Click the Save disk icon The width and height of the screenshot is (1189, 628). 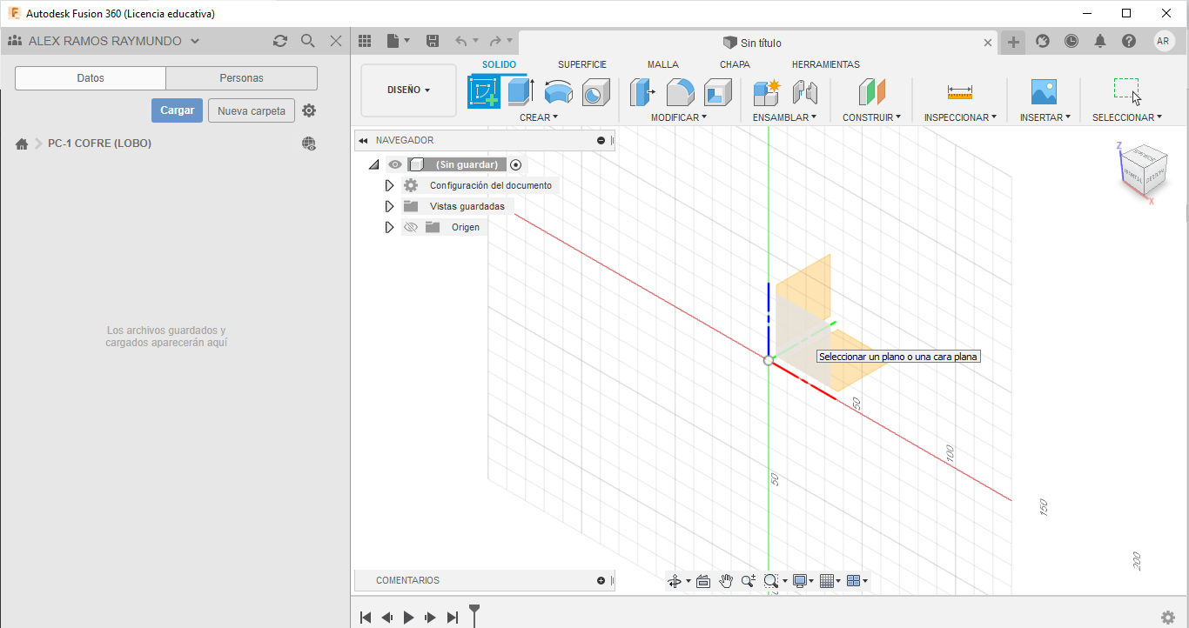[x=433, y=41]
